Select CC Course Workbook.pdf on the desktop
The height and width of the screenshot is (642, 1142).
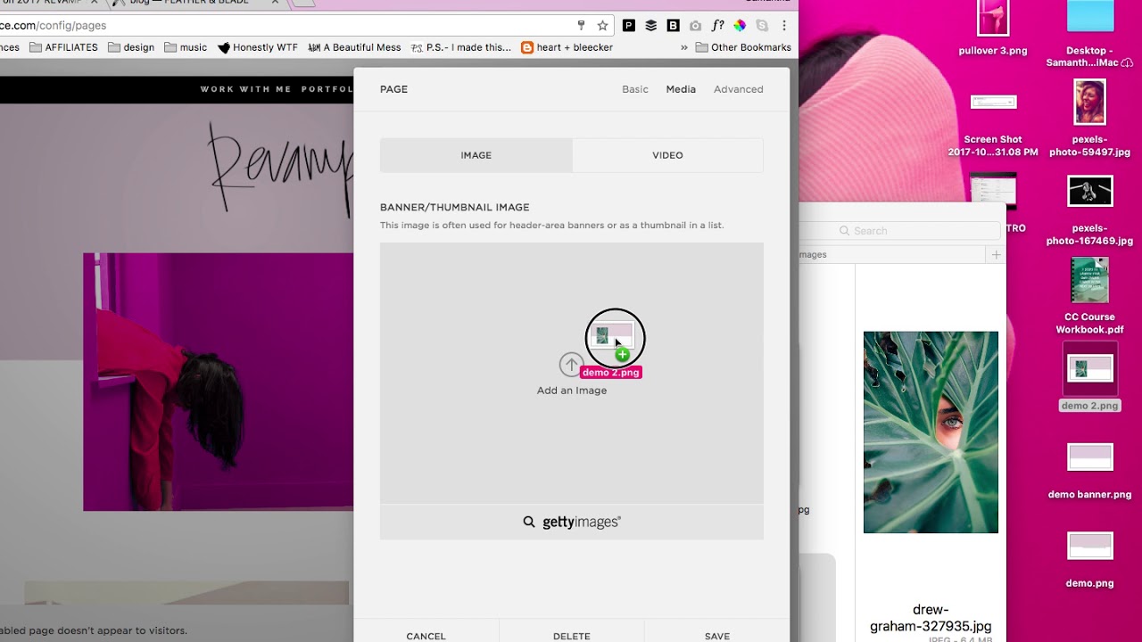(x=1089, y=297)
